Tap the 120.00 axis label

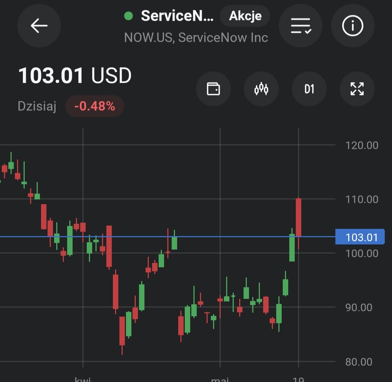click(362, 145)
